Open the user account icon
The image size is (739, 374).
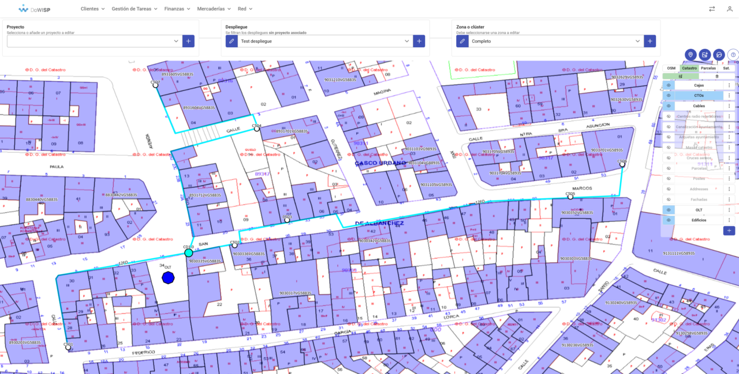coord(729,9)
